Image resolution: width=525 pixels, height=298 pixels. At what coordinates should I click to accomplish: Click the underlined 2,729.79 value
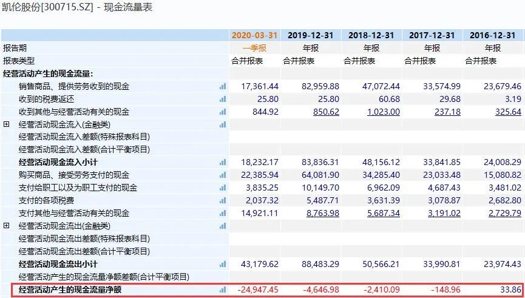[x=505, y=214]
